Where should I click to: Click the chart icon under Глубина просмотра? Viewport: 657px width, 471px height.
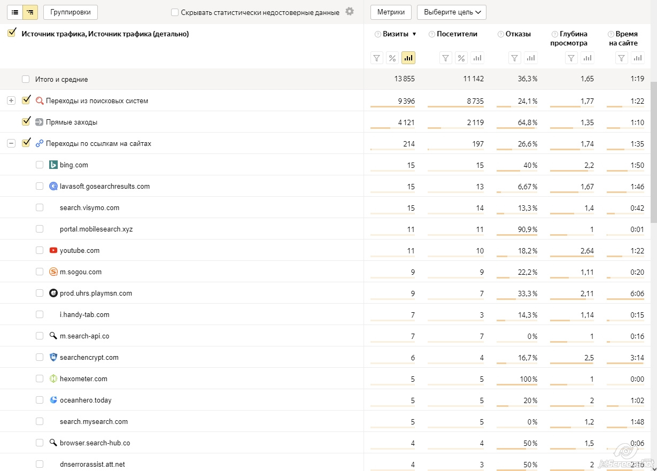588,58
